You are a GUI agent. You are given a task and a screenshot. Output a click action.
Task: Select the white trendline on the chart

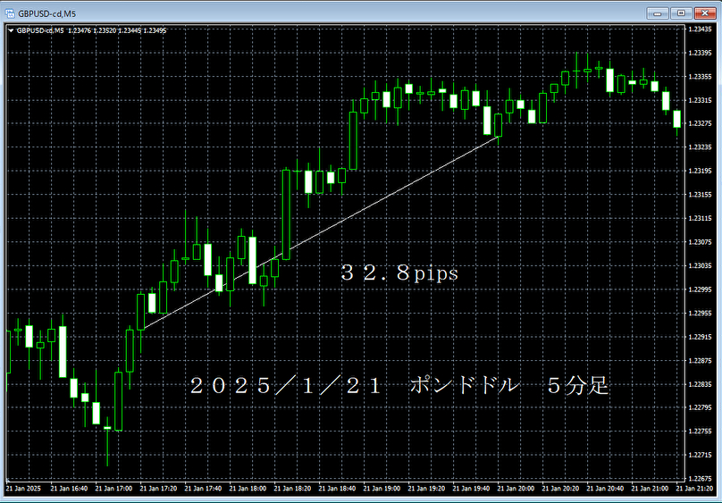(357, 214)
